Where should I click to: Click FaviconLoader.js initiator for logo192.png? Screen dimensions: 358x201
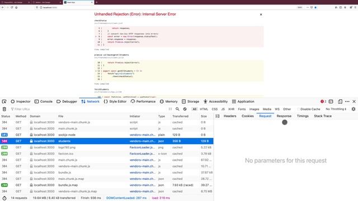coord(142,147)
